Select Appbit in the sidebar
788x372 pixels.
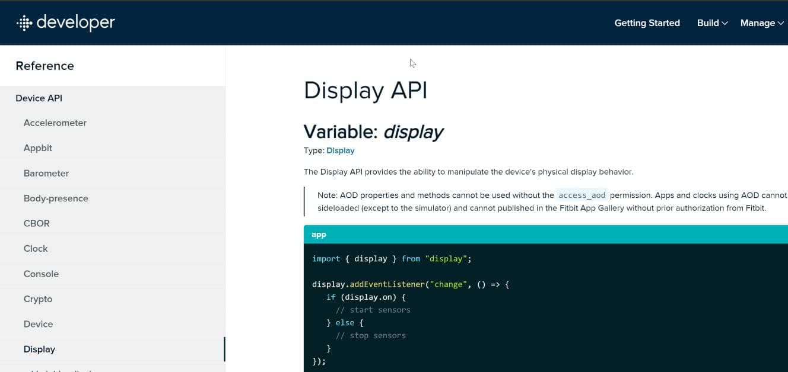(38, 148)
